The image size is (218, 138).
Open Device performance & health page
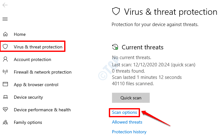click(x=42, y=110)
